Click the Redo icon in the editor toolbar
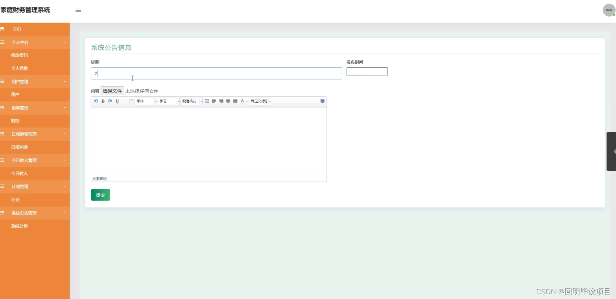 click(110, 101)
